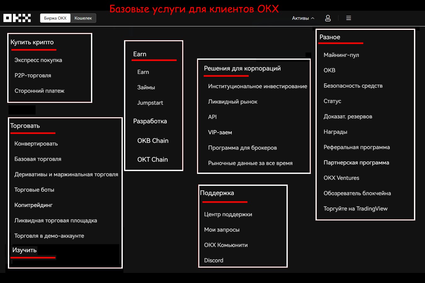Open Копитрейдинг
Image resolution: width=425 pixels, height=283 pixels.
pyautogui.click(x=33, y=205)
